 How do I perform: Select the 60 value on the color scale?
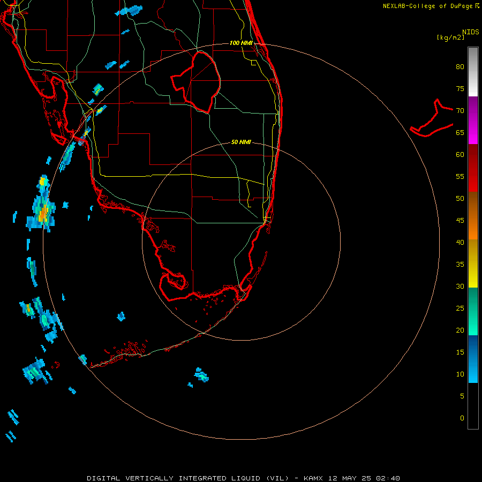pos(460,155)
